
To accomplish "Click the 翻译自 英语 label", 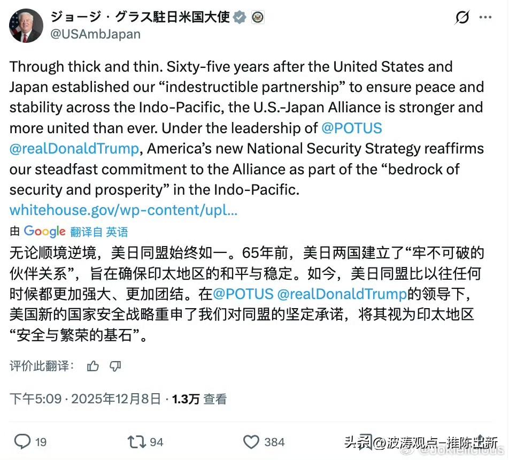I will coord(99,232).
